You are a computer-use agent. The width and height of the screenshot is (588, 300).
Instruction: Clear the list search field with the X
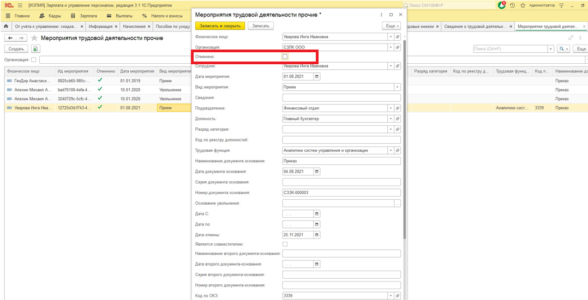point(550,49)
